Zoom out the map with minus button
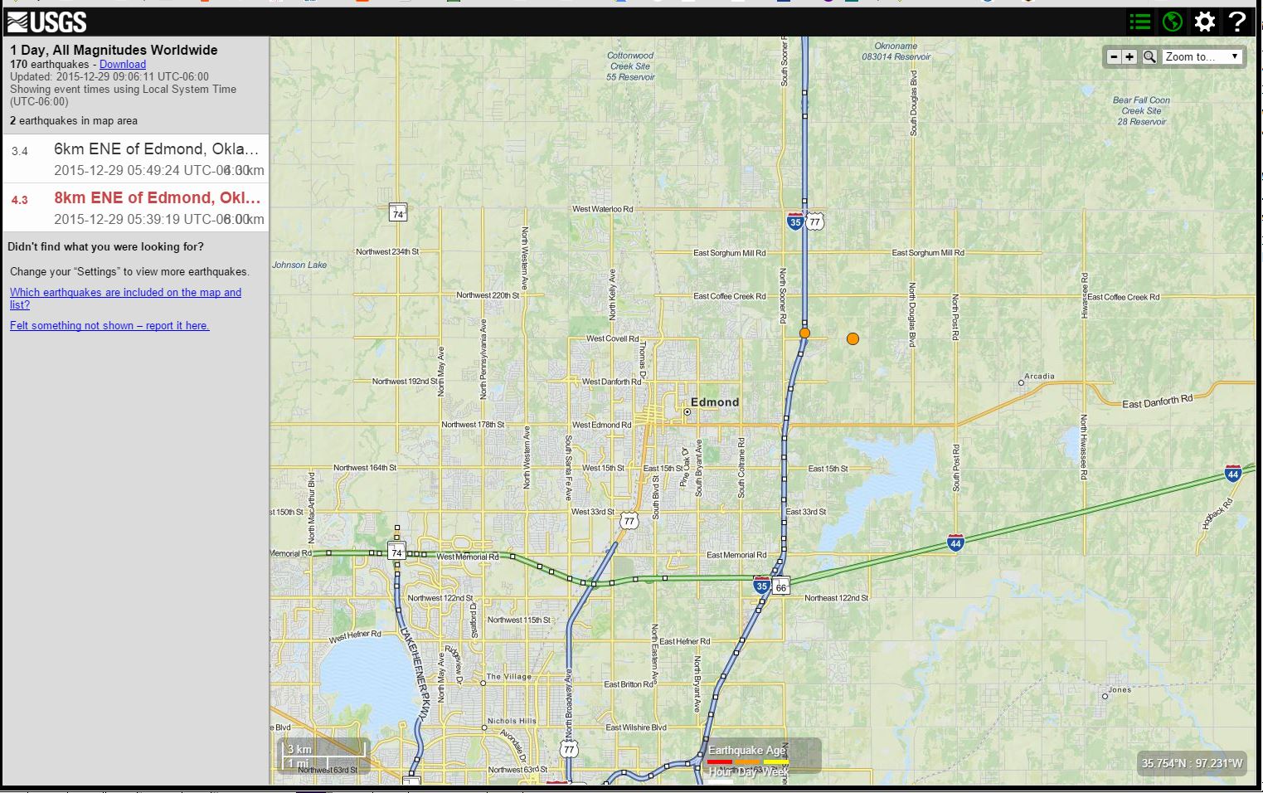1263x793 pixels. click(1114, 56)
